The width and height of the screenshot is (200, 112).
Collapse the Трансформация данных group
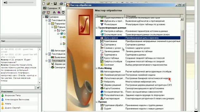(97, 28)
